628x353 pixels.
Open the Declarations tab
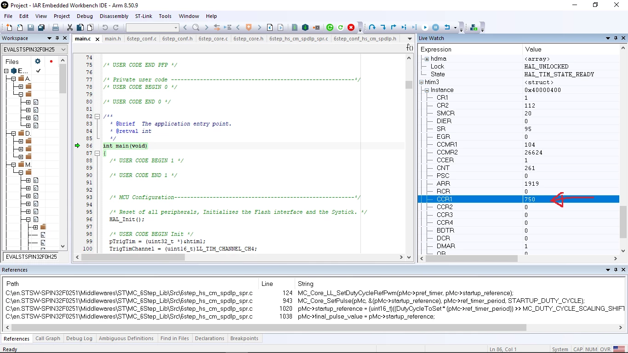[x=210, y=338]
